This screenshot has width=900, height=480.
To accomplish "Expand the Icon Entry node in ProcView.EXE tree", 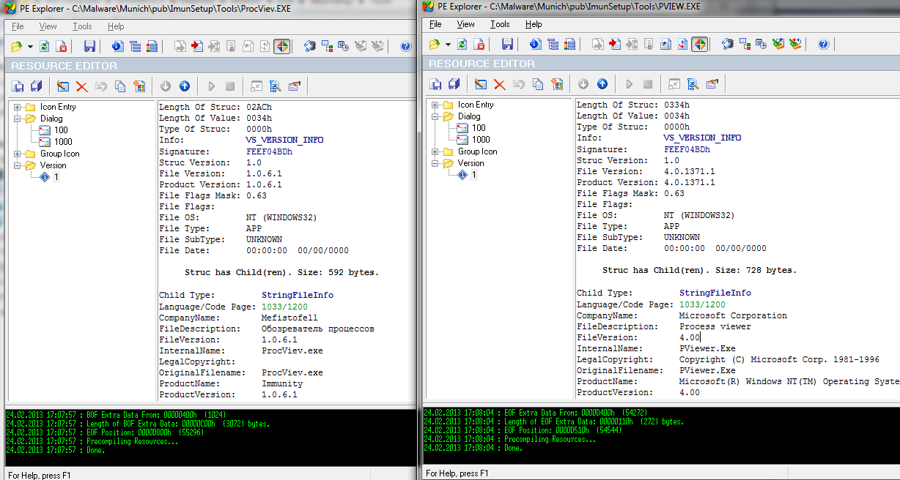I will pyautogui.click(x=18, y=107).
